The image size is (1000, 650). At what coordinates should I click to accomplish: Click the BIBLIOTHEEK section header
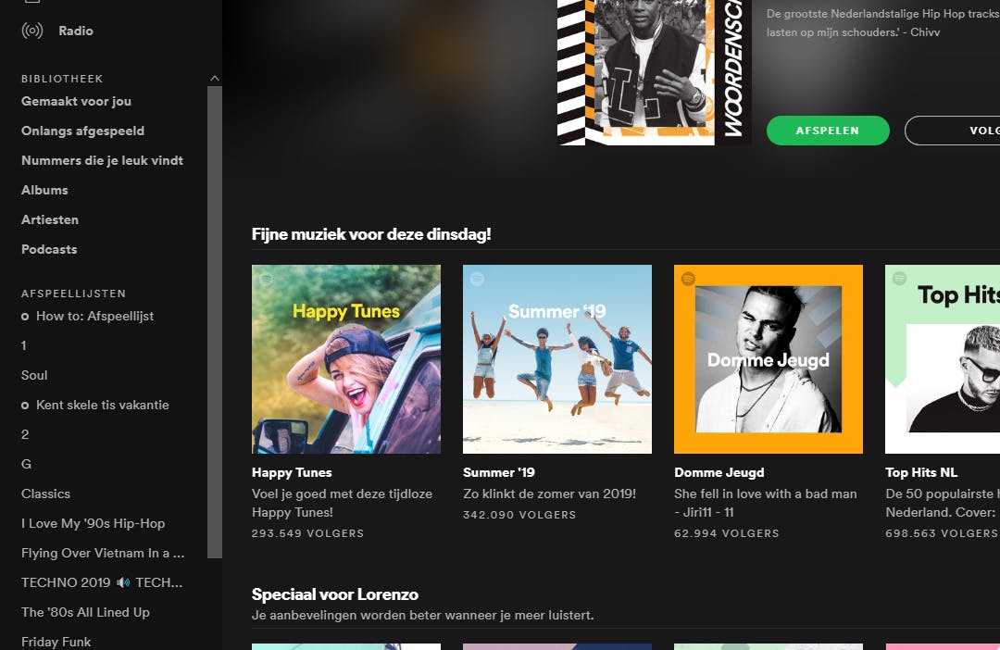(x=62, y=79)
